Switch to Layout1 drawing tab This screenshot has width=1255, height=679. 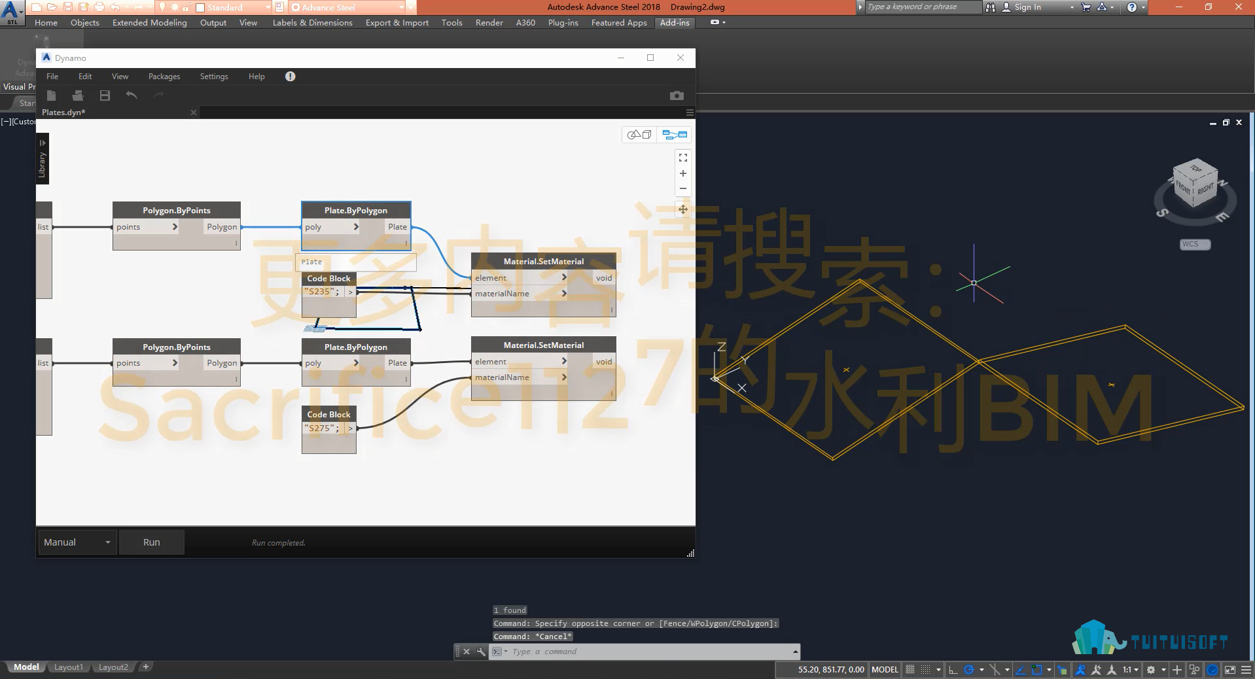[68, 667]
